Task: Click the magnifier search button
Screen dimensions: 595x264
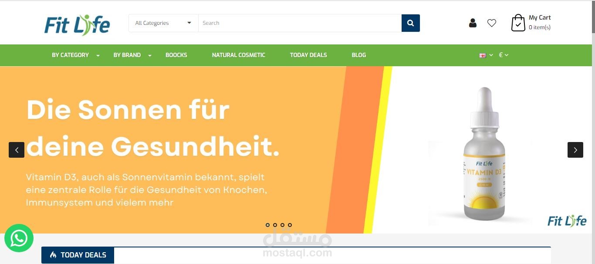Action: (x=411, y=23)
